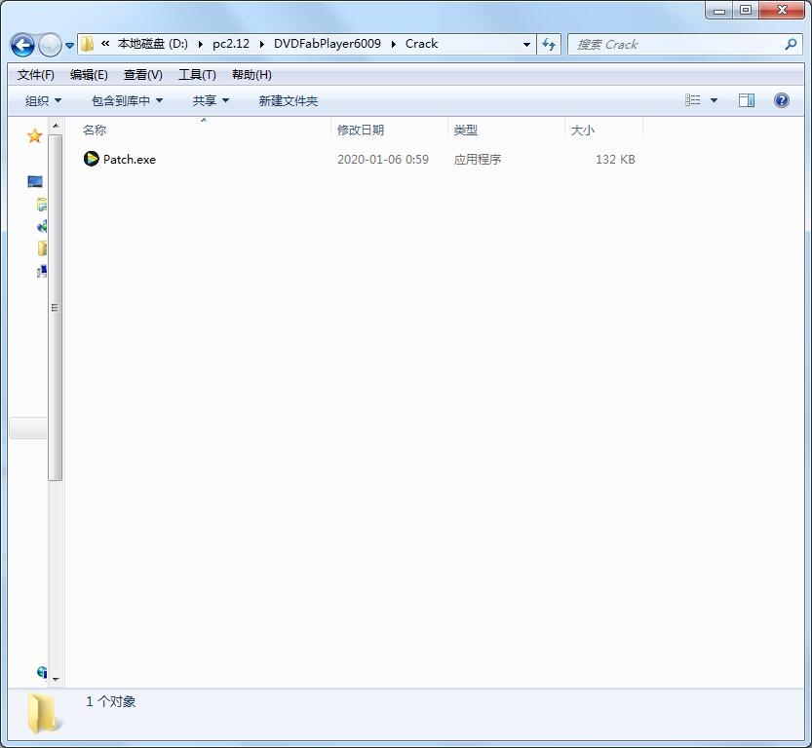This screenshot has width=812, height=748.
Task: Click the 新建文件夹 button
Action: click(289, 101)
